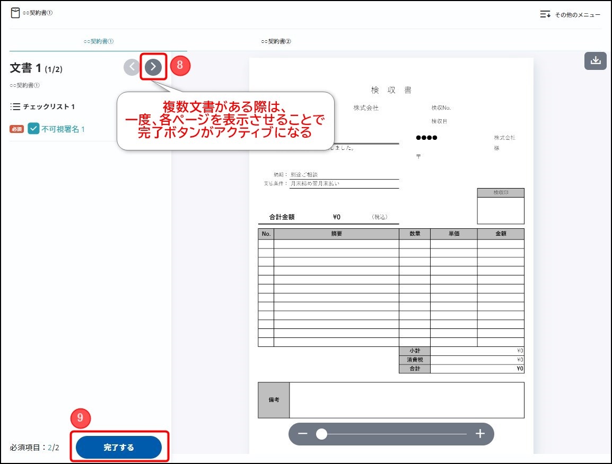The image size is (612, 464).
Task: Click the 不可視署名 1 label text
Action: pyautogui.click(x=63, y=129)
